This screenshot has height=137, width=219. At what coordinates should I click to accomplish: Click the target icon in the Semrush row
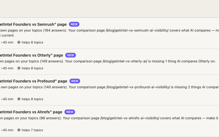tap(19, 42)
